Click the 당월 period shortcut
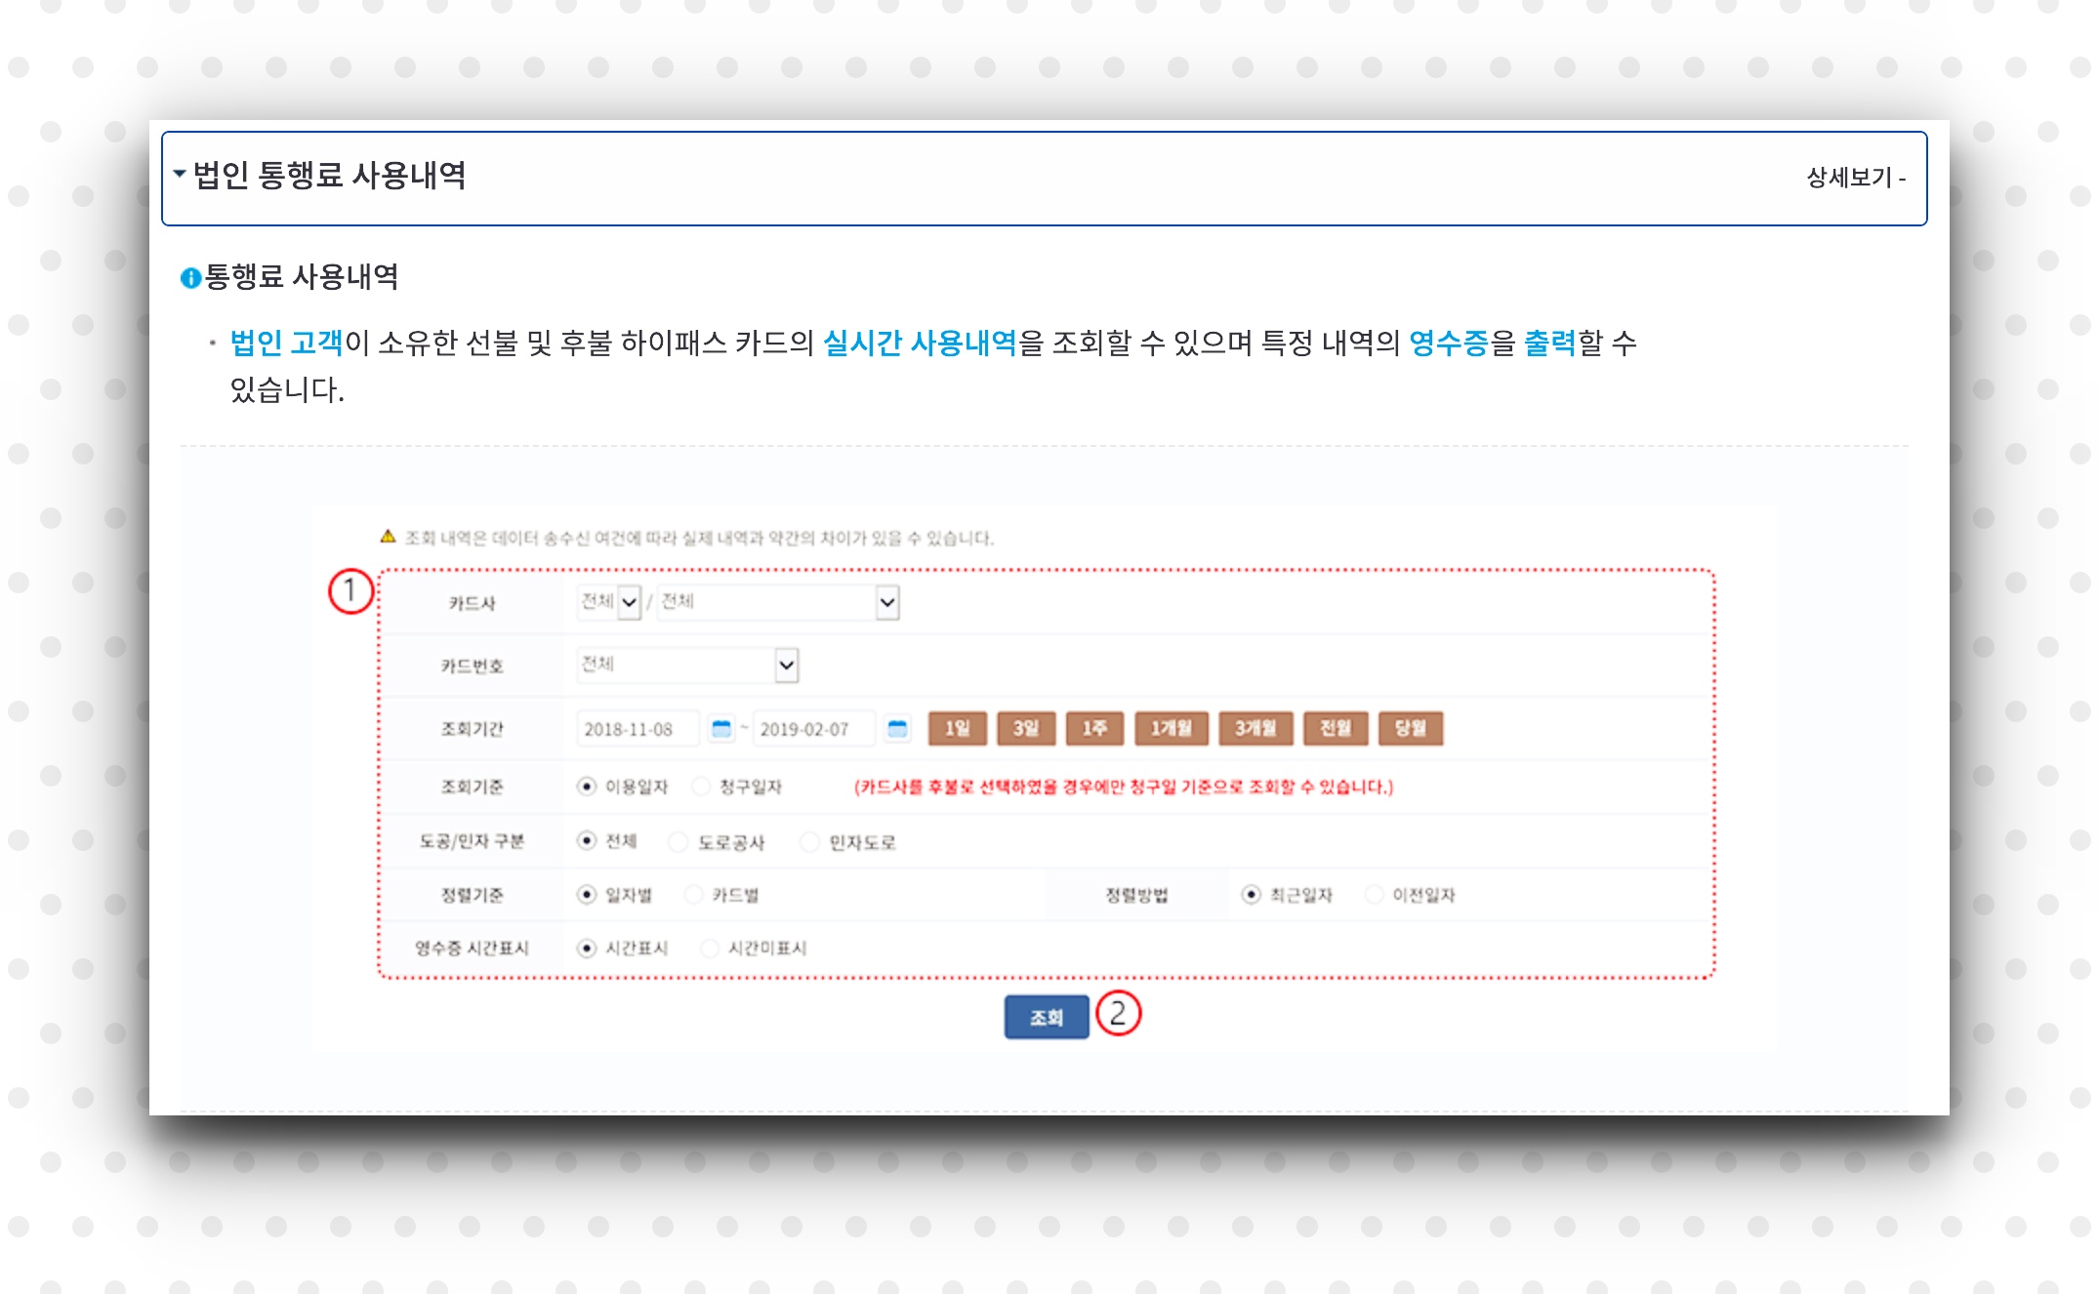 point(1410,728)
